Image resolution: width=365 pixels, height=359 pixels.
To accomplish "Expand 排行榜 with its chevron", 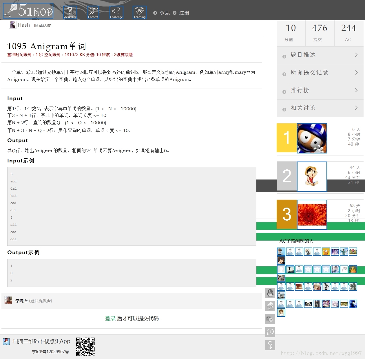I will [356, 90].
